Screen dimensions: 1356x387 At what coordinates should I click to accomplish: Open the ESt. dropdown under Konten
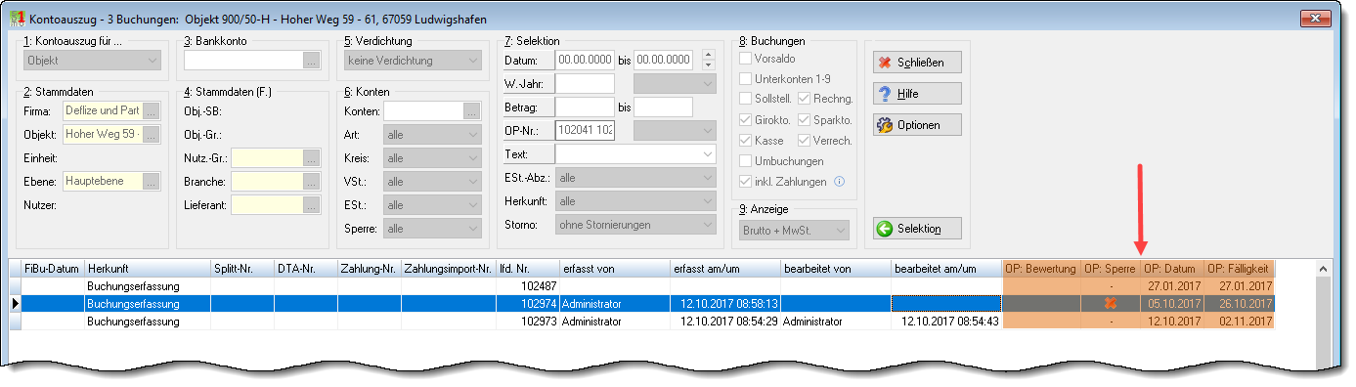(432, 205)
